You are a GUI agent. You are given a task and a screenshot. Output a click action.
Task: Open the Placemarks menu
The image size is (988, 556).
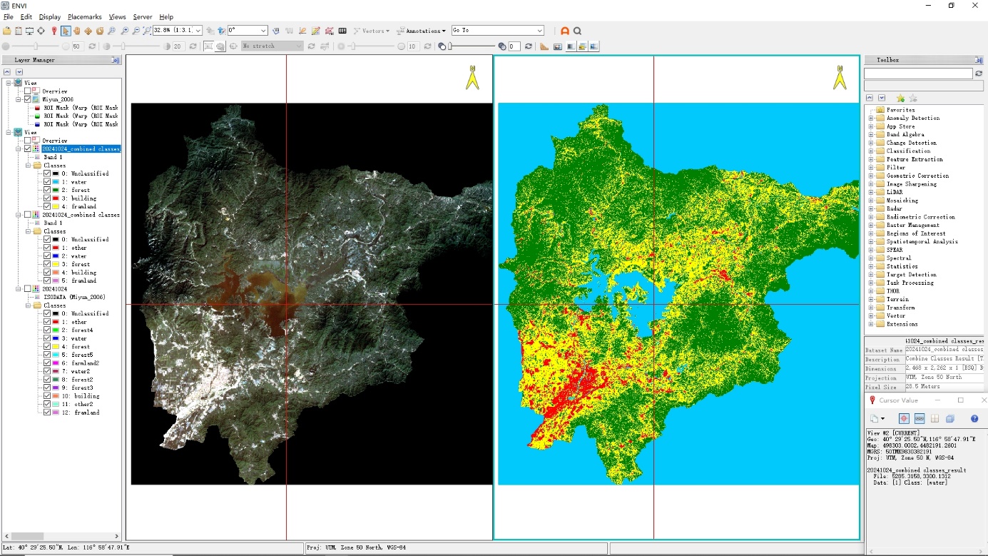point(85,16)
